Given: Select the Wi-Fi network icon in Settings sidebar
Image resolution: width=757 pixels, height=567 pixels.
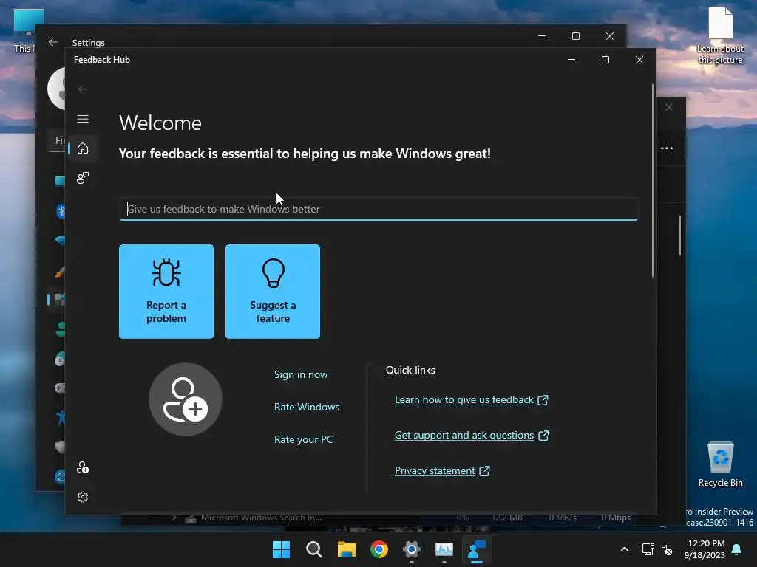Looking at the screenshot, I should tap(61, 240).
